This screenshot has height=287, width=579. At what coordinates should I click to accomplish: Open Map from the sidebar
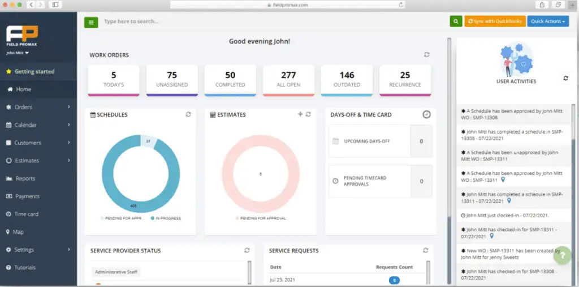38,232
